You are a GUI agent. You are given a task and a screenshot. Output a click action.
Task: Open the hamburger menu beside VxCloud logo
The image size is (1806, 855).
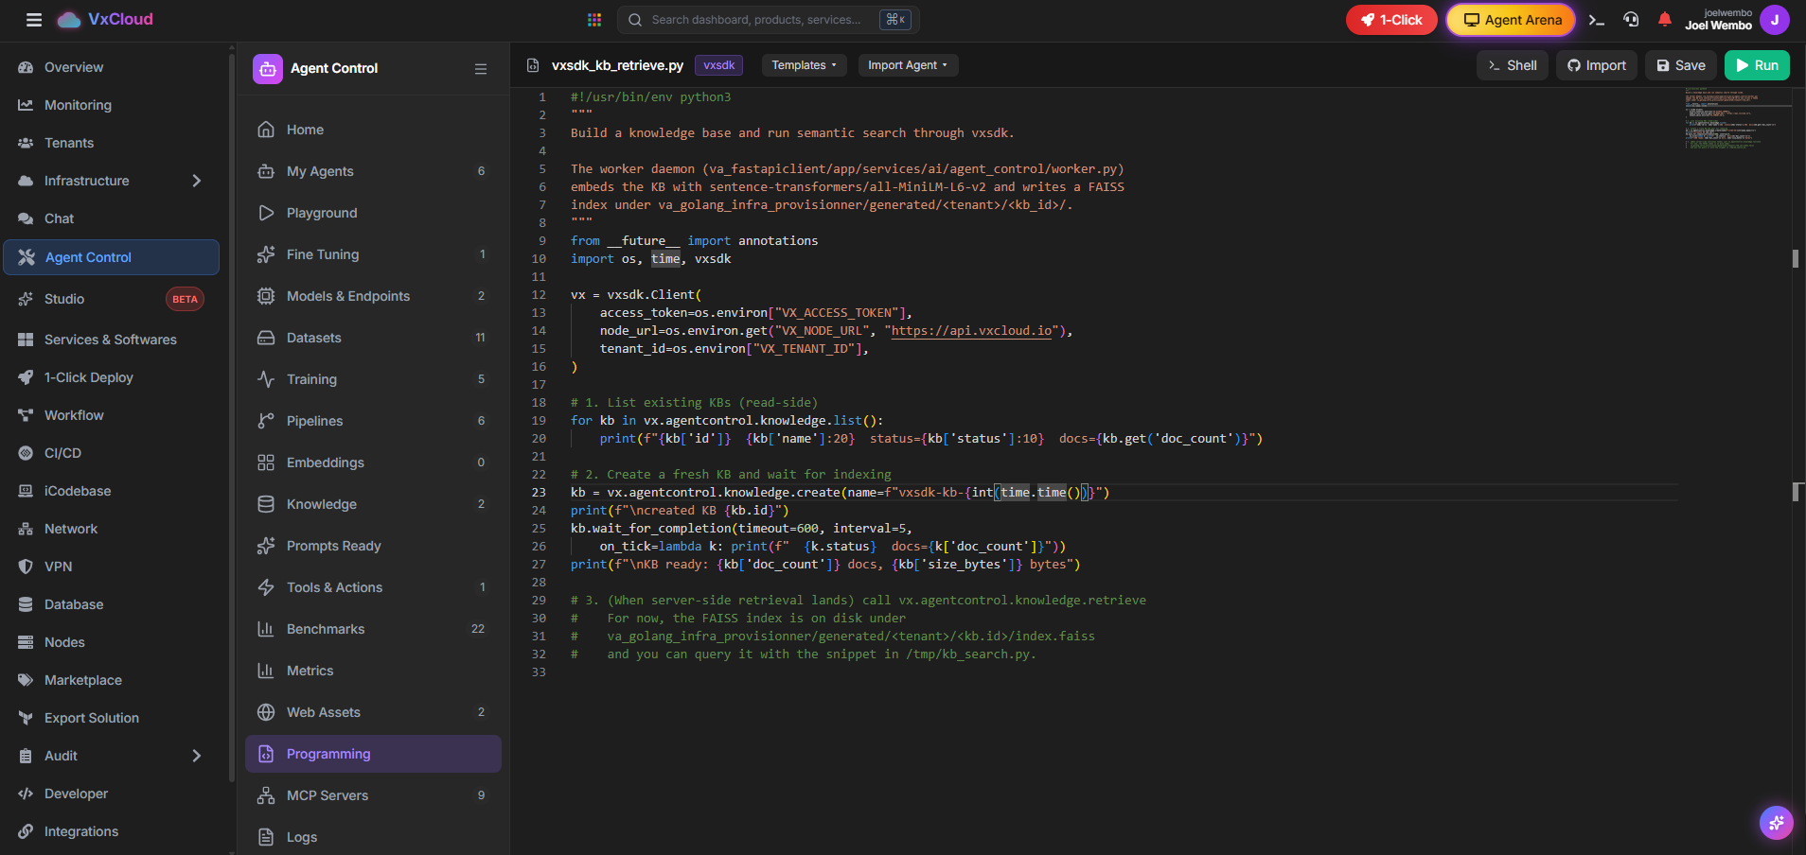click(x=34, y=20)
